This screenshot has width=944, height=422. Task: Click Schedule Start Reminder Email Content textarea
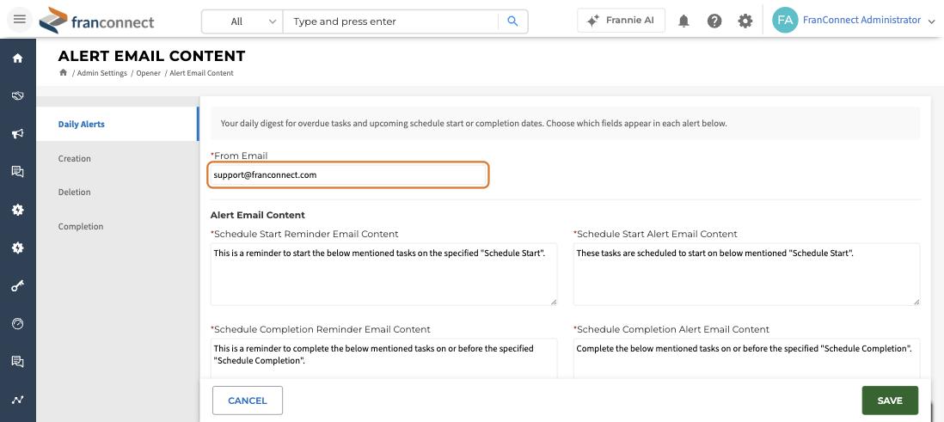383,274
